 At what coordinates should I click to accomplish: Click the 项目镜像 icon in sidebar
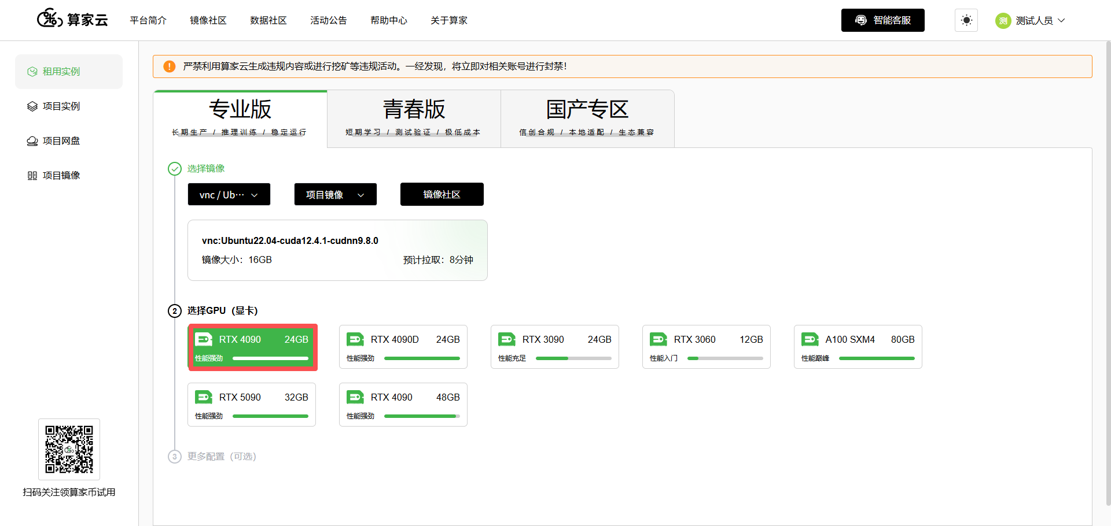click(x=32, y=176)
